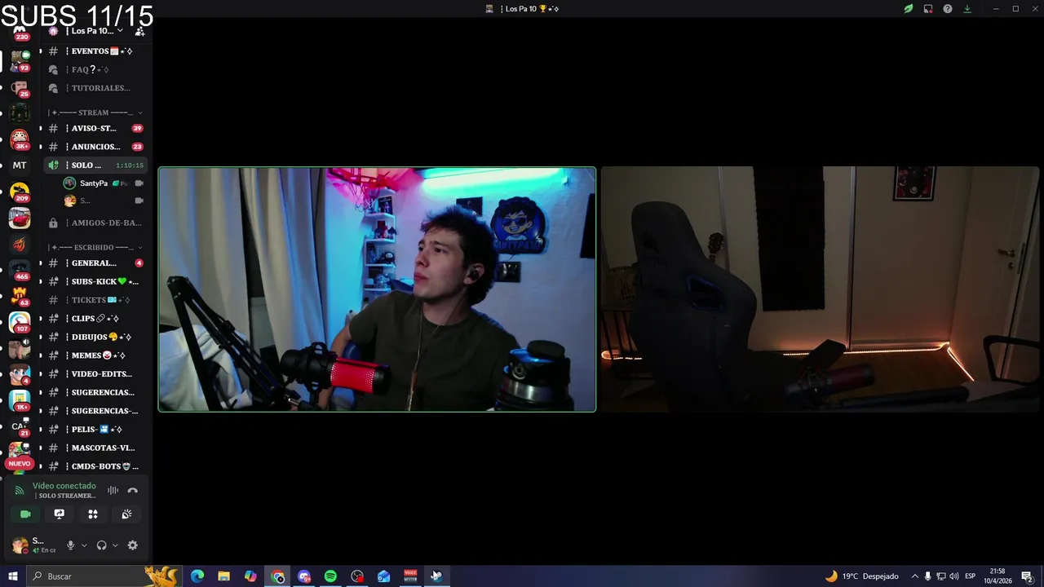Open the FAQ forum channel
This screenshot has width=1044, height=587.
[95, 69]
